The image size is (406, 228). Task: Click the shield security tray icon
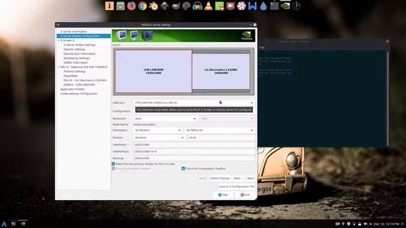(x=348, y=224)
